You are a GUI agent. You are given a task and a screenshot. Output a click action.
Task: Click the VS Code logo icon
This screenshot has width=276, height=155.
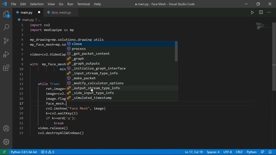tap(4, 4)
